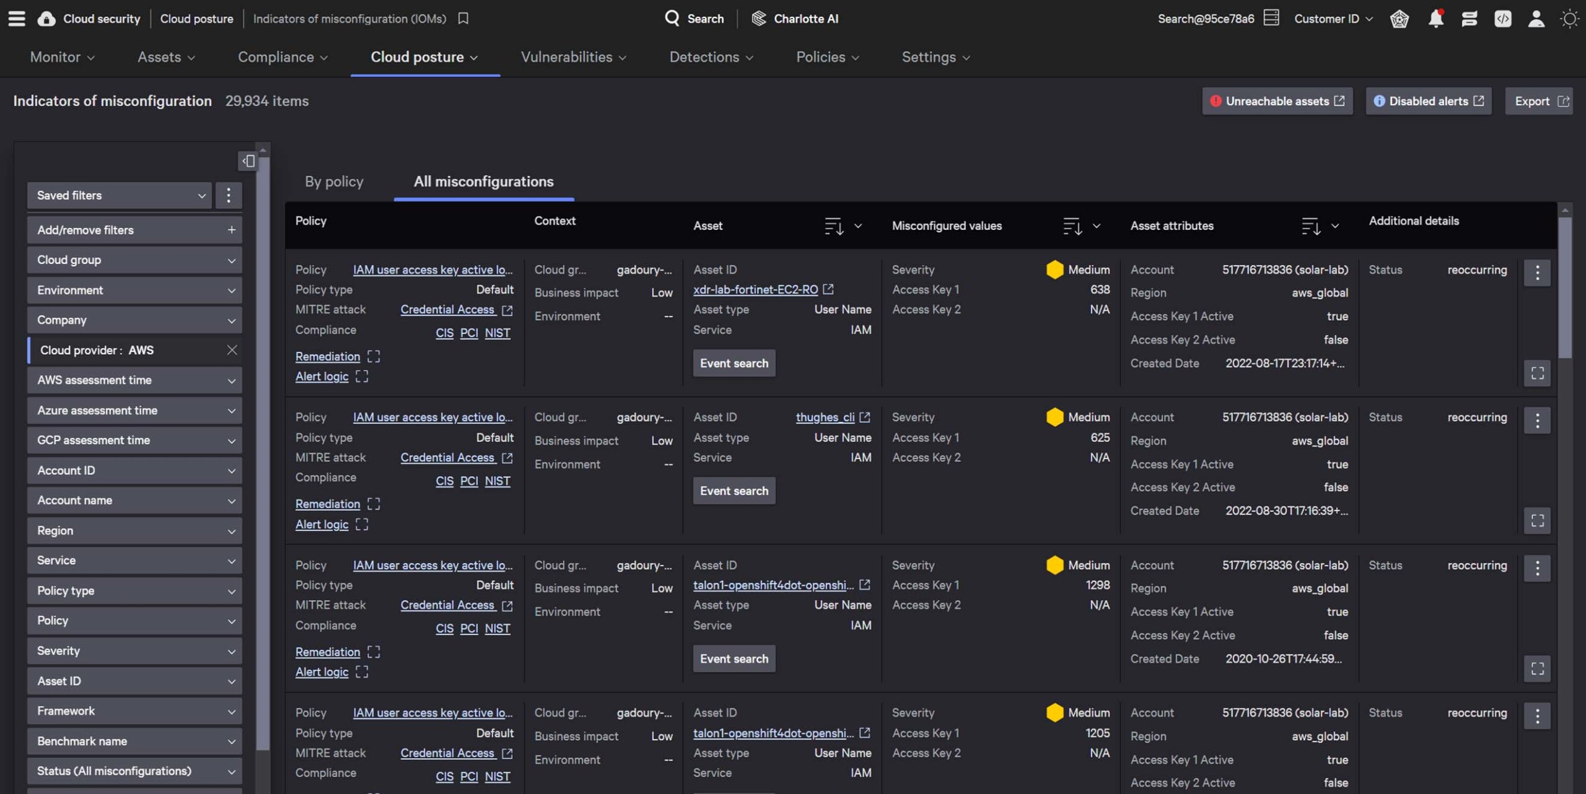Open NIST compliance link in second row

pyautogui.click(x=497, y=481)
